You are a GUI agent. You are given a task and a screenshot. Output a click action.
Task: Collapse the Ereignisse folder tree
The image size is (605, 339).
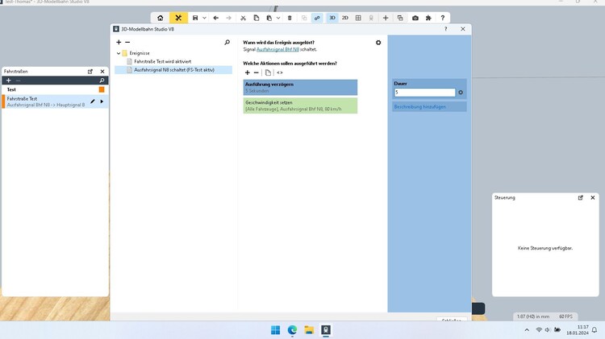coord(119,53)
